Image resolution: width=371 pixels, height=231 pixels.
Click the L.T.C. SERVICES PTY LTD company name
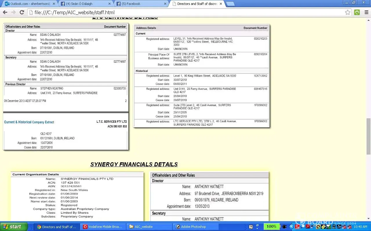pyautogui.click(x=112, y=122)
